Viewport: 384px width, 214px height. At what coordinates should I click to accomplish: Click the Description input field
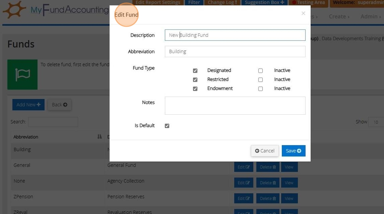coord(235,35)
